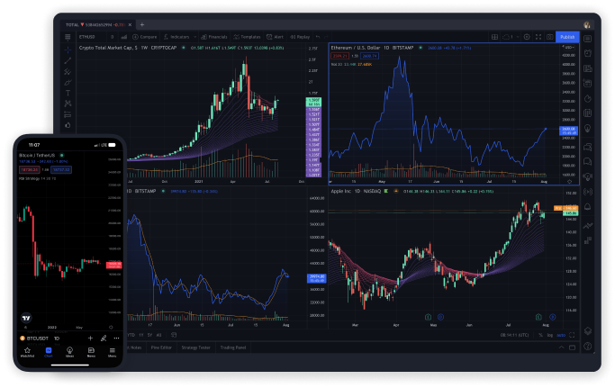Screen dimensions: 615x388
Task: Open the help question mark icon
Action: click(x=588, y=346)
